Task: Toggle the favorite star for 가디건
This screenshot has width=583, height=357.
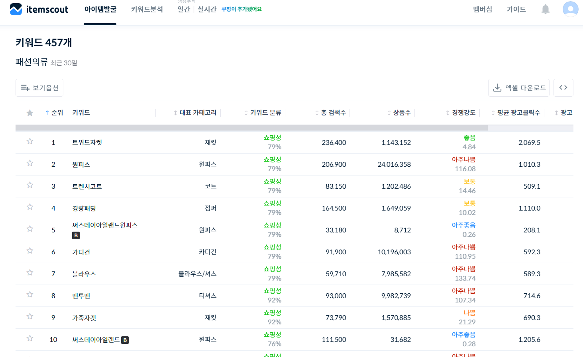Action: 29,250
